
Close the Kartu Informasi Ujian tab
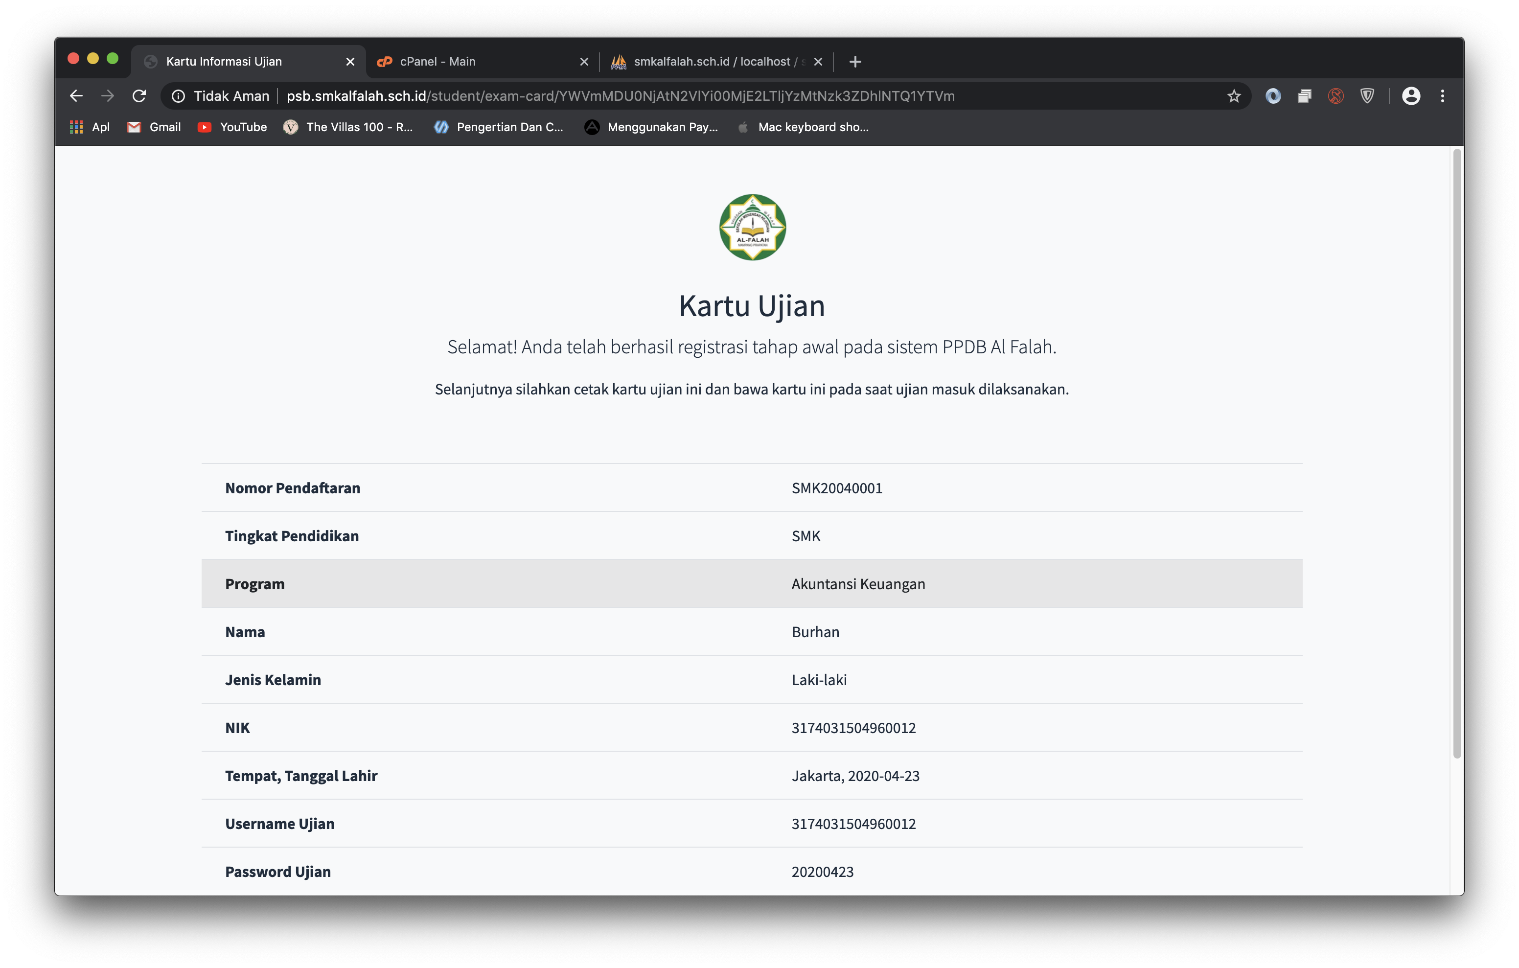coord(350,62)
